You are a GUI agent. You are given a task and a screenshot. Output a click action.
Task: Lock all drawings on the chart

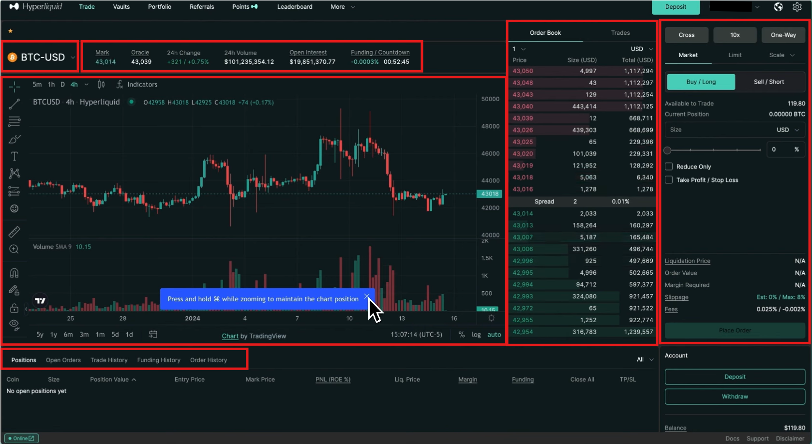[14, 308]
